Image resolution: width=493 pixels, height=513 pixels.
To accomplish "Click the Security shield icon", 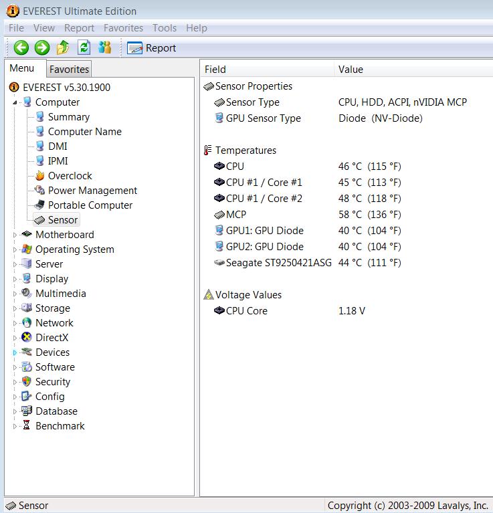I will click(x=27, y=381).
